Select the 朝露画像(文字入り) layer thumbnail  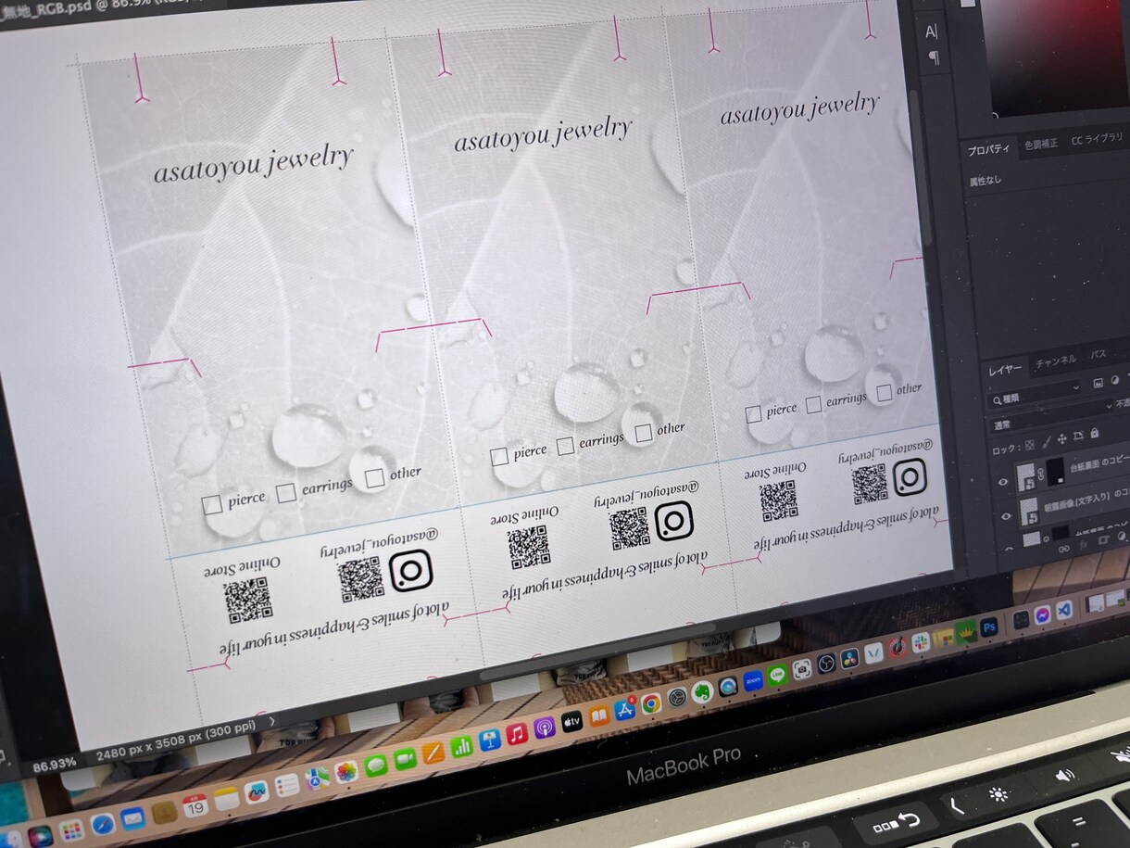pyautogui.click(x=1030, y=512)
